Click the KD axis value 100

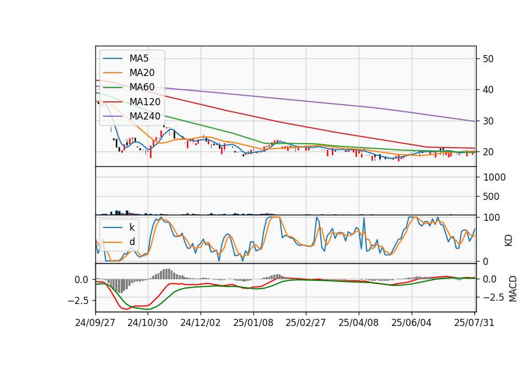[492, 218]
